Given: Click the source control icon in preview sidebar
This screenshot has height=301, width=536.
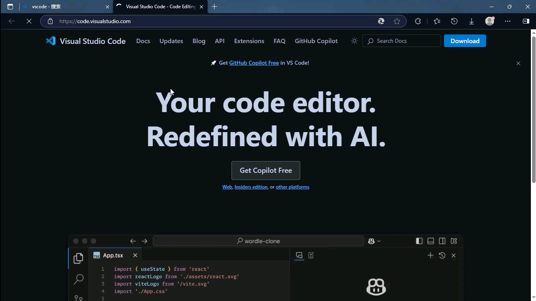Looking at the screenshot, I should click(79, 298).
